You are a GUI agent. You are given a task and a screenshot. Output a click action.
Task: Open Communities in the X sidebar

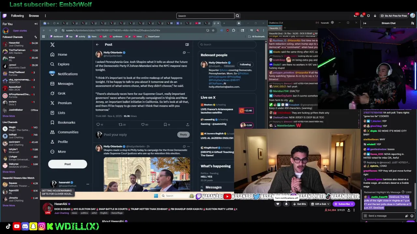[x=64, y=132]
